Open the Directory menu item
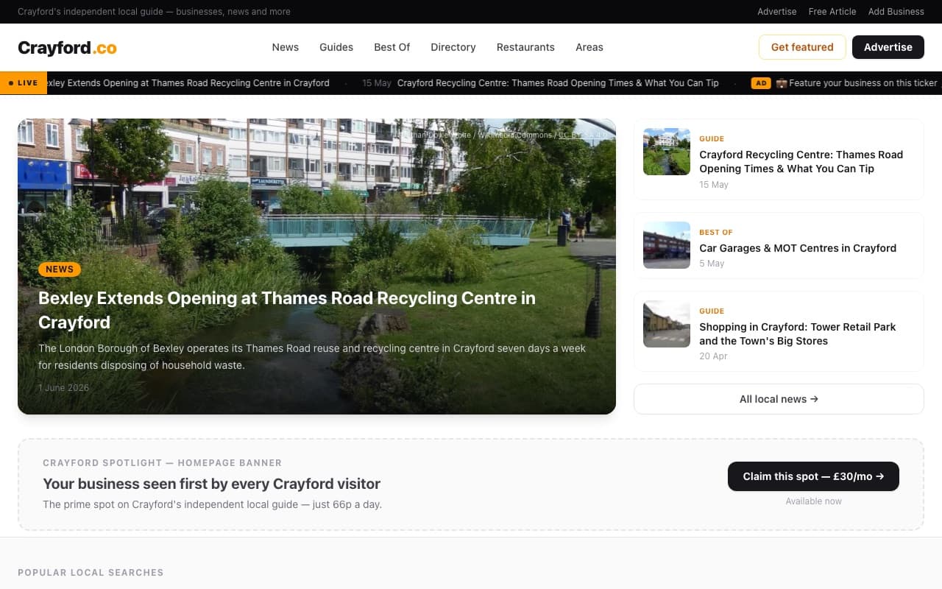Screen dimensions: 942x589 coord(453,47)
